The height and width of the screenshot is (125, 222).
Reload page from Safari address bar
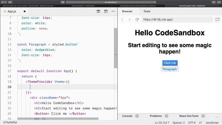click(155, 2)
